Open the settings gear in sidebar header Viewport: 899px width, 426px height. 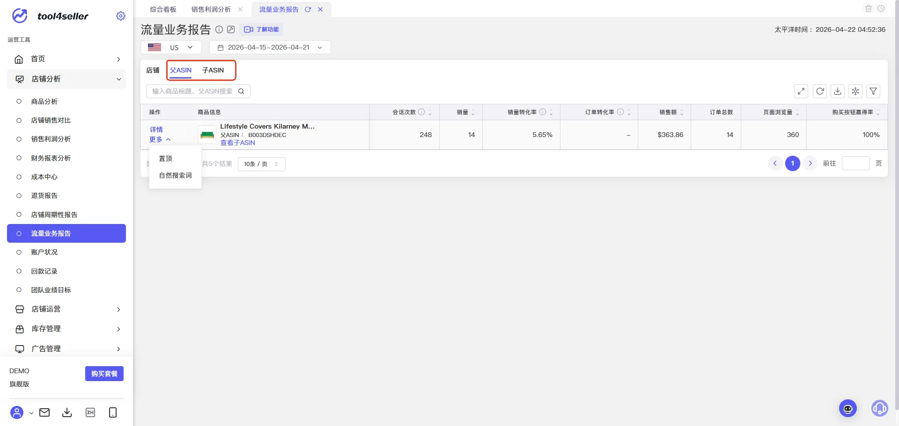(121, 16)
